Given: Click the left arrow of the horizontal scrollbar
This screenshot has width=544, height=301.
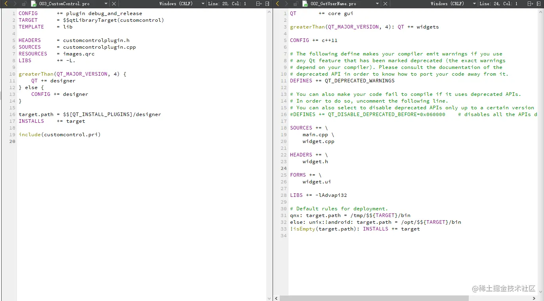Looking at the screenshot, I should pyautogui.click(x=276, y=298).
